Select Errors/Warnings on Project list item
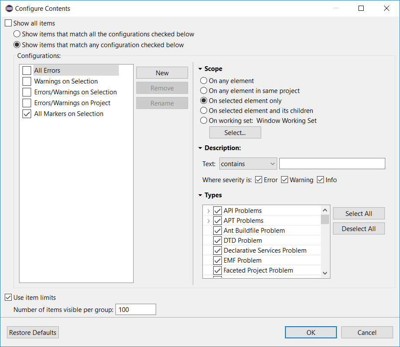This screenshot has width=400, height=347. (x=72, y=103)
